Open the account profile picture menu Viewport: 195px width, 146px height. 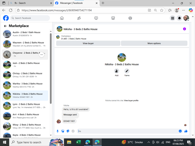[x=186, y=18]
